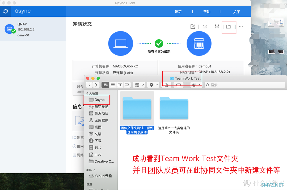Screen dimensions: 287x190
Task: Click the share folder icon in Qsync info panel
Action: 80,121
